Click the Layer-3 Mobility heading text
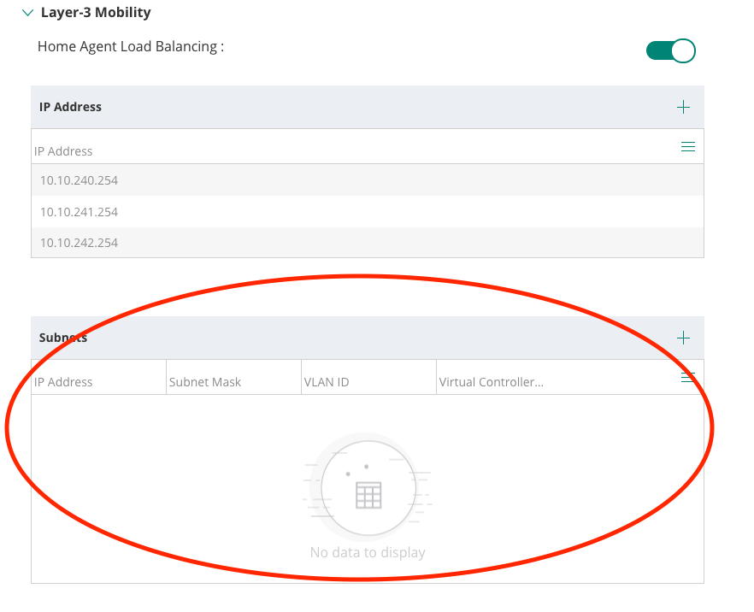Image resolution: width=754 pixels, height=612 pixels. point(96,13)
